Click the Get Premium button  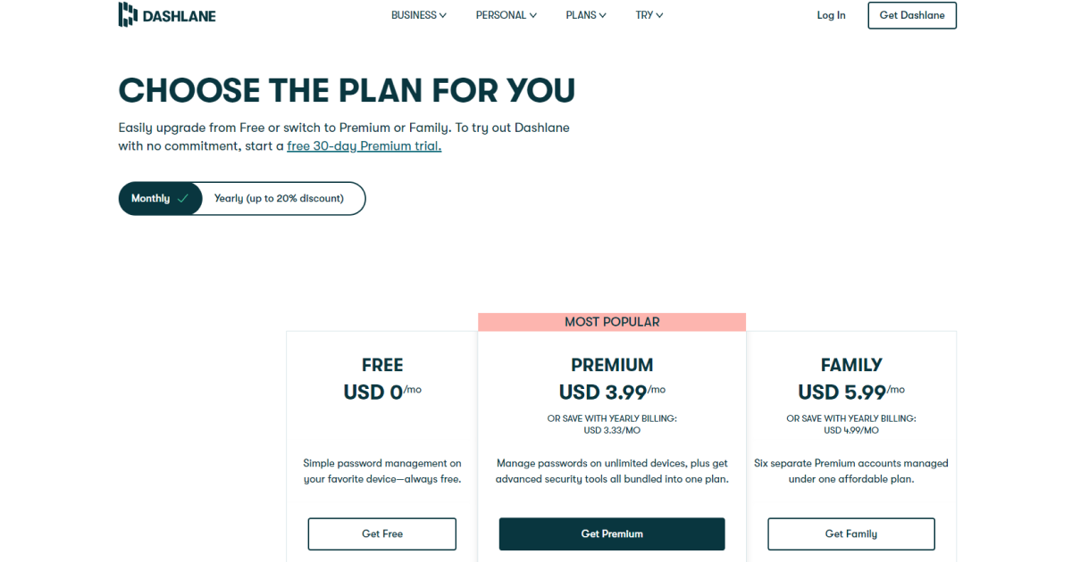(612, 533)
